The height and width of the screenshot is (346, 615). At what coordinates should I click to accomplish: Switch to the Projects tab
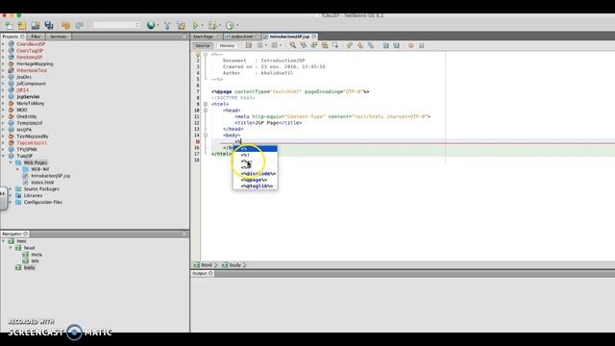pos(13,37)
